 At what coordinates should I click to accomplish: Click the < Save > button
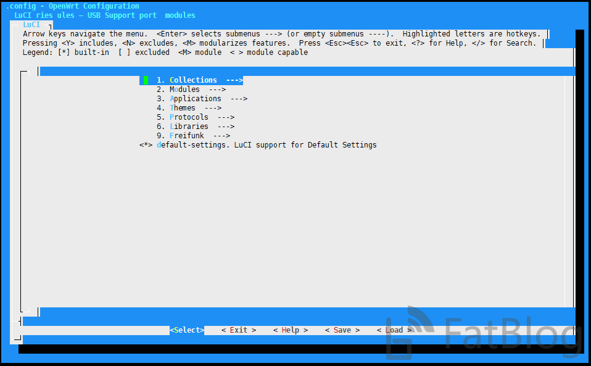click(x=342, y=330)
